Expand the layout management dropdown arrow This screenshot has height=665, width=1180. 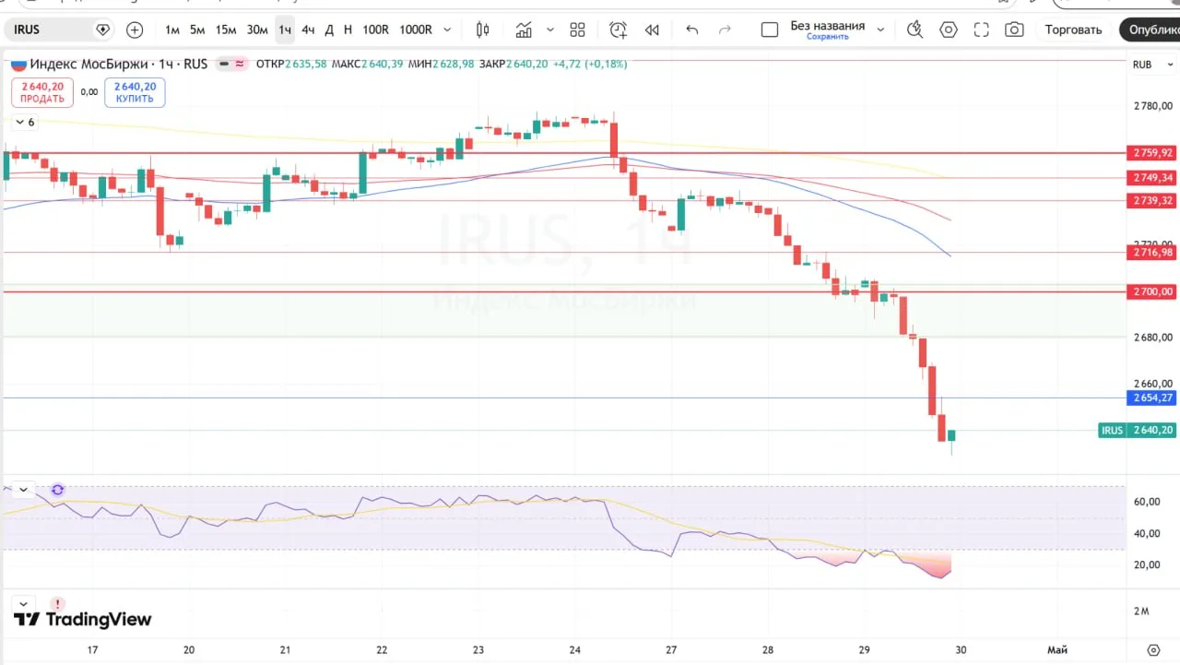(880, 30)
